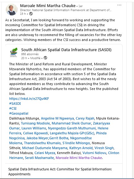Image resolution: width=134 pixels, height=179 pixels.
Task: Open South African Spatial Data Infrastructure (SASDI) page
Action: [66, 50]
